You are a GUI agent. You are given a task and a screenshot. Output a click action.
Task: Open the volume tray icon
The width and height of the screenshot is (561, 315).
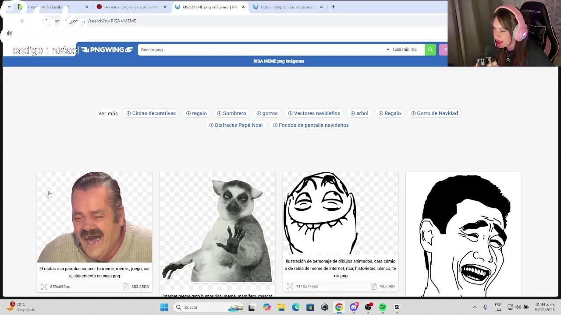click(518, 307)
